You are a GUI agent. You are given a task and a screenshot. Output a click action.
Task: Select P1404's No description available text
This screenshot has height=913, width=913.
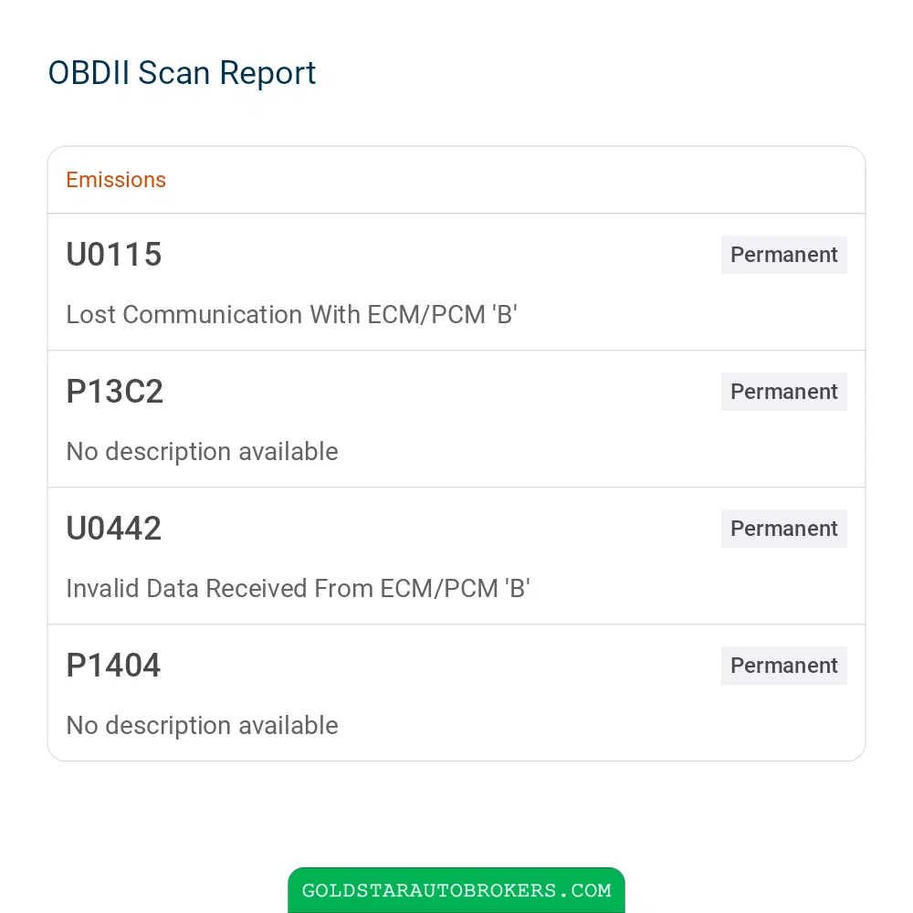pos(202,726)
